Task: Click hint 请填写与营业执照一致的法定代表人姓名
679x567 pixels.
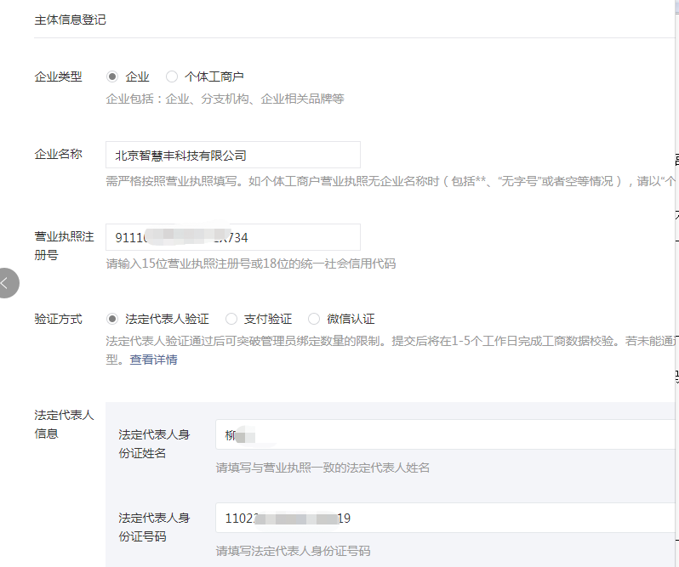Action: (x=322, y=468)
